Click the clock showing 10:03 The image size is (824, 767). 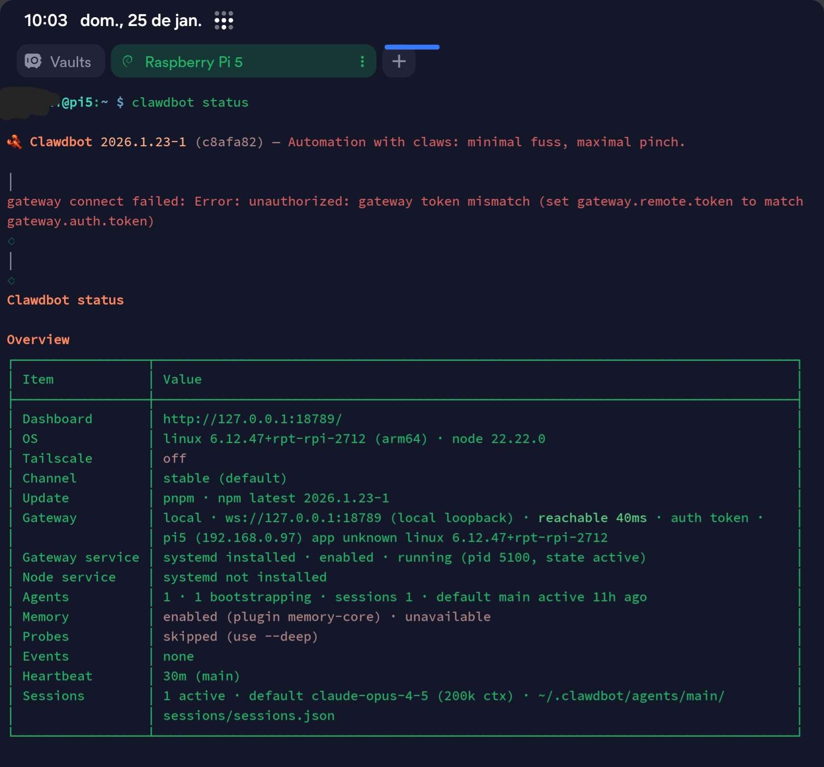click(46, 20)
